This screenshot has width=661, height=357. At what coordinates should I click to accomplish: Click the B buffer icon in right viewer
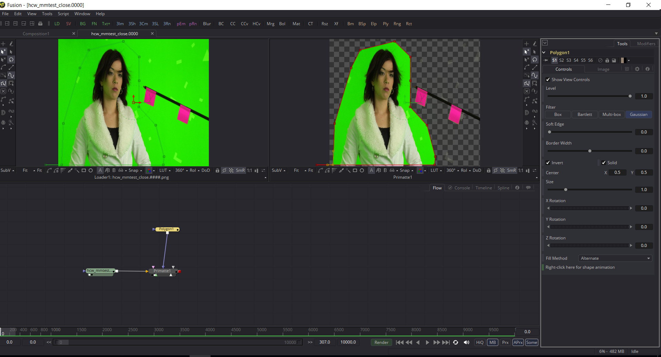[385, 170]
